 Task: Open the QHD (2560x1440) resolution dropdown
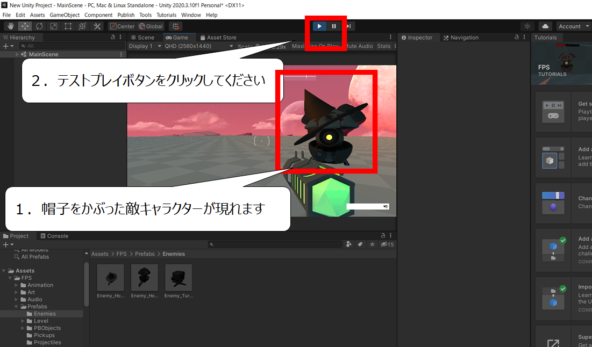click(x=199, y=46)
